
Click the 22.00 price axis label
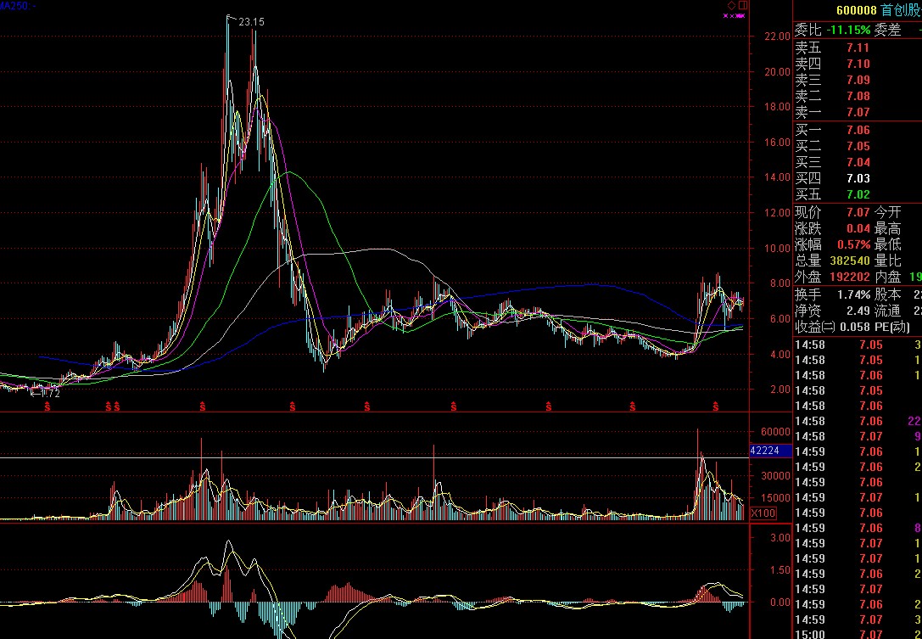(777, 36)
